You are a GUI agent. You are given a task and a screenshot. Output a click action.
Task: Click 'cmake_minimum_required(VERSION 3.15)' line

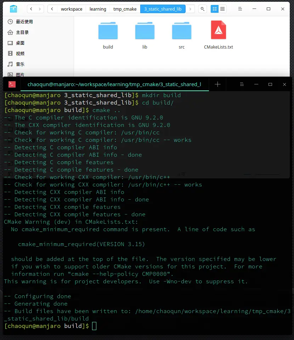(x=81, y=244)
